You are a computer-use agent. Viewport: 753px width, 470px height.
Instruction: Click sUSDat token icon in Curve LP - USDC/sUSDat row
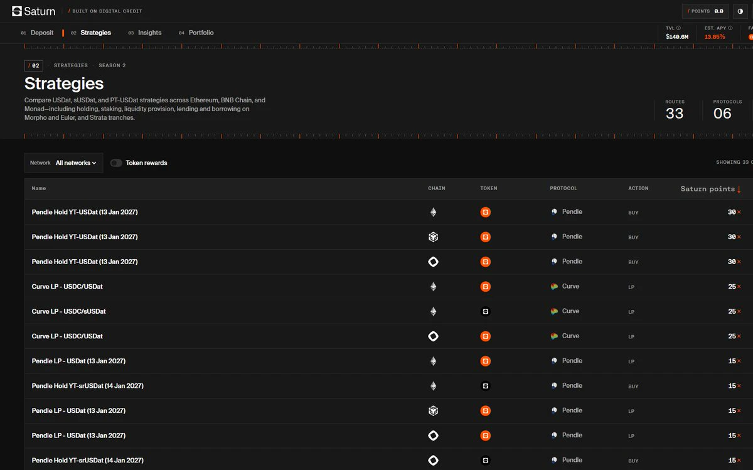pos(485,311)
